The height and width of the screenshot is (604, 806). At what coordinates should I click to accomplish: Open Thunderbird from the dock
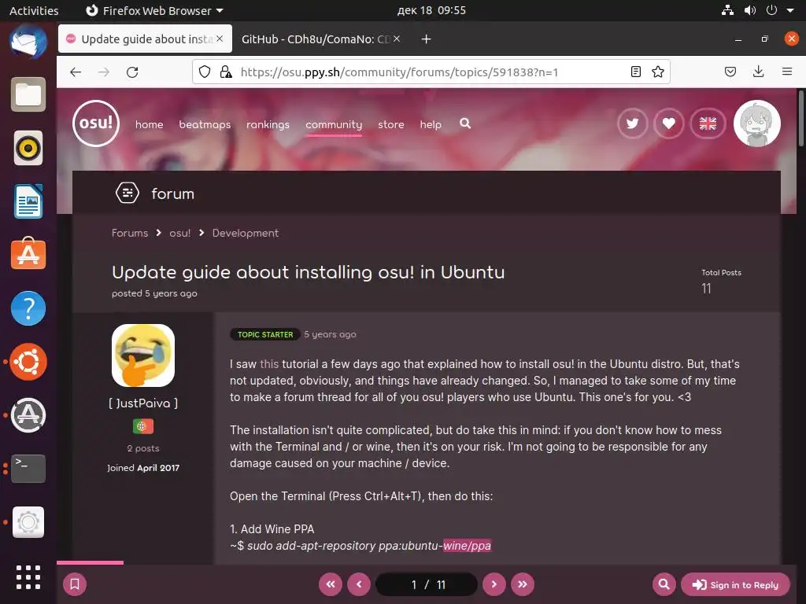(x=28, y=41)
